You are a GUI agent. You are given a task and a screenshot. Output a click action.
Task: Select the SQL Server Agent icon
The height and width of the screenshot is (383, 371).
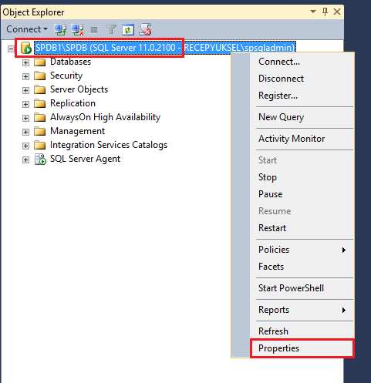coord(40,160)
